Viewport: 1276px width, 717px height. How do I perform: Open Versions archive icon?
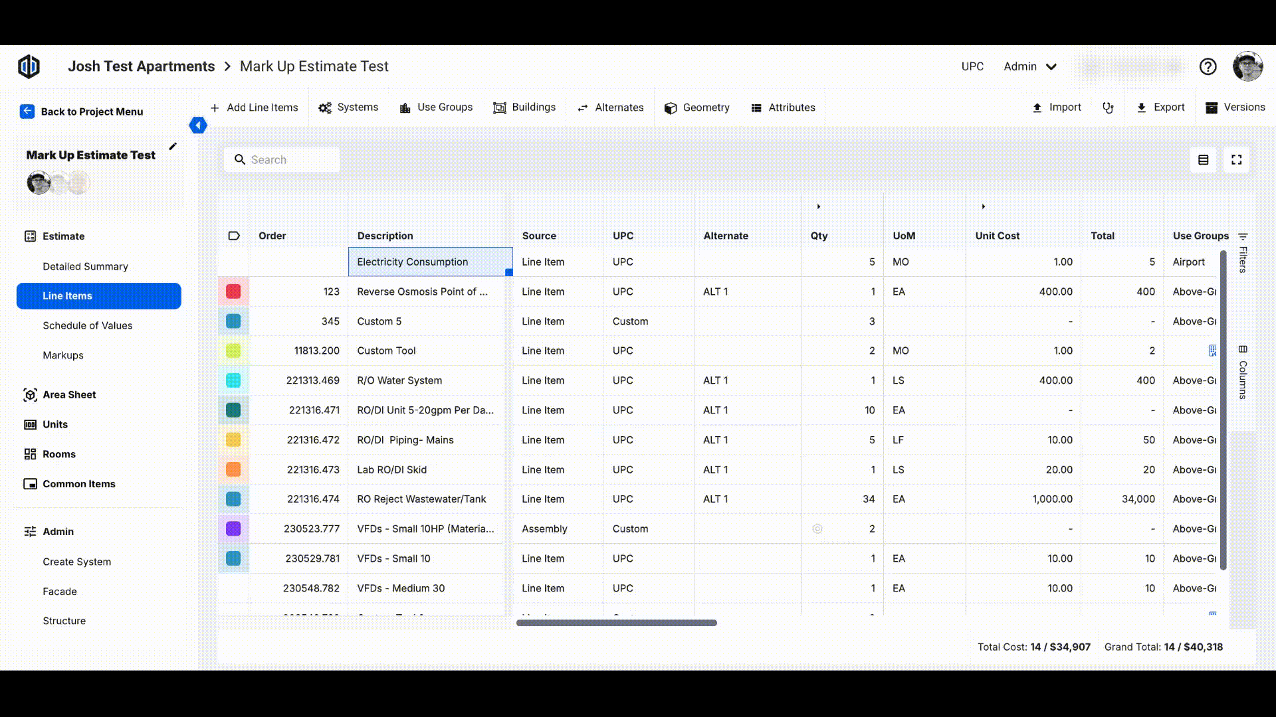tap(1212, 108)
